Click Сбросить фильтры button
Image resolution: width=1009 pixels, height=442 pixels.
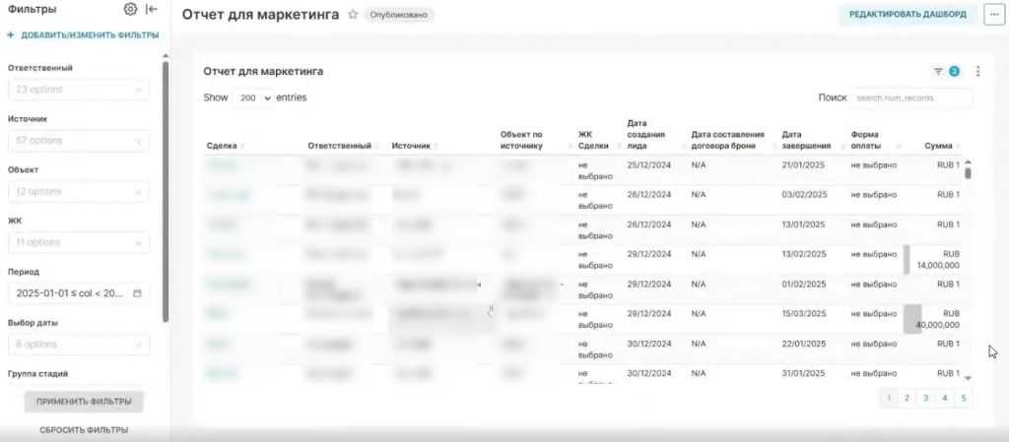pyautogui.click(x=84, y=430)
